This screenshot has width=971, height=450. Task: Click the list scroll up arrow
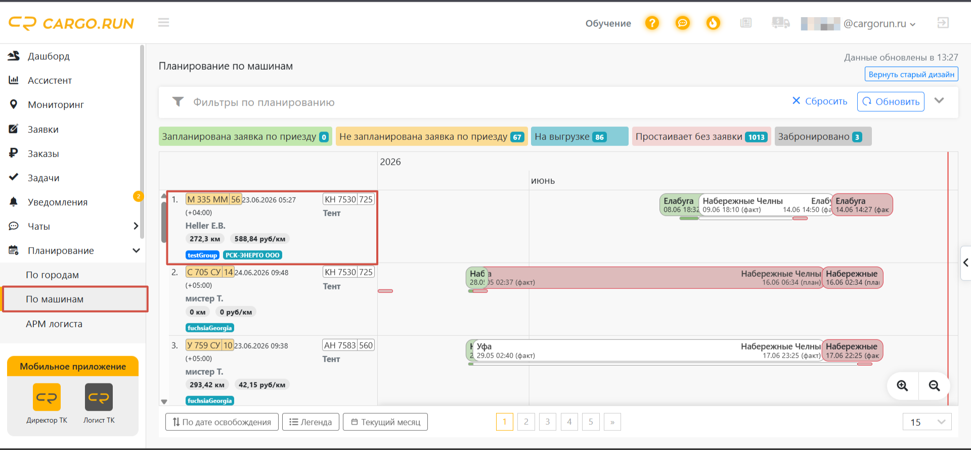point(164,195)
